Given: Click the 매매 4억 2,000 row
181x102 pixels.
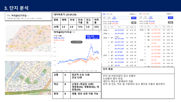Looking at the screenshot, I should point(120,49).
